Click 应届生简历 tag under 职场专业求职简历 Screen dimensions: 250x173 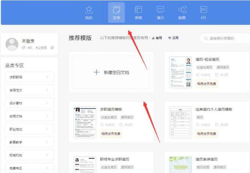(109, 167)
